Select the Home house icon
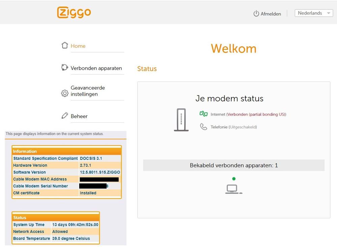 tap(65, 45)
